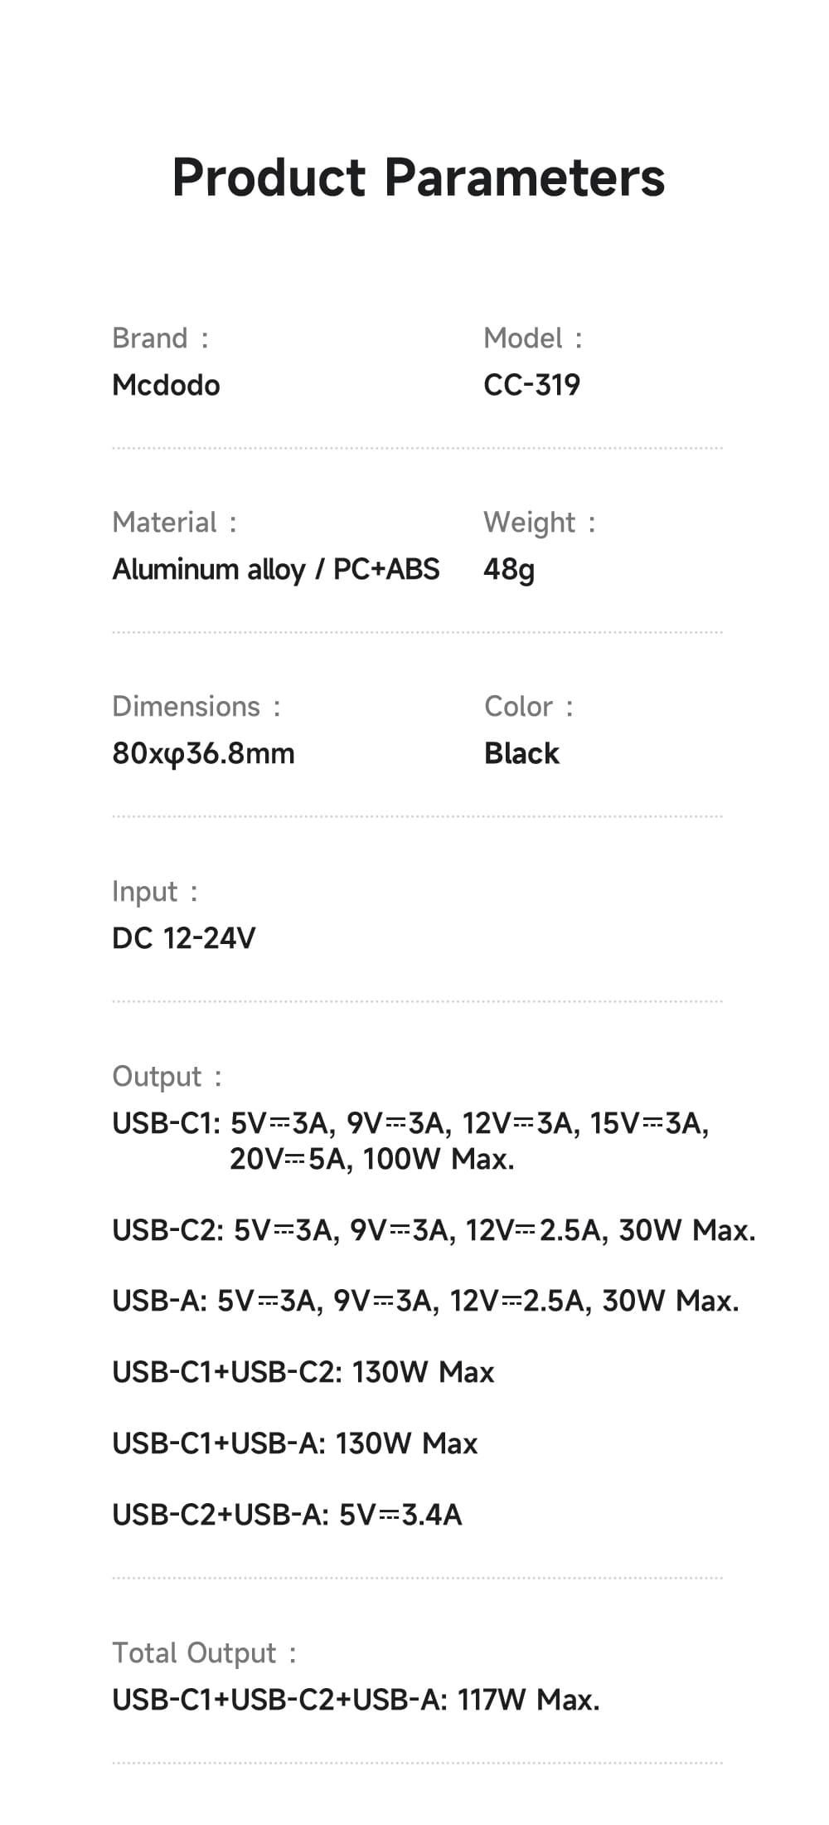Select the Mcdodo brand name
Viewport: 829px width, 1825px height.
pos(166,386)
